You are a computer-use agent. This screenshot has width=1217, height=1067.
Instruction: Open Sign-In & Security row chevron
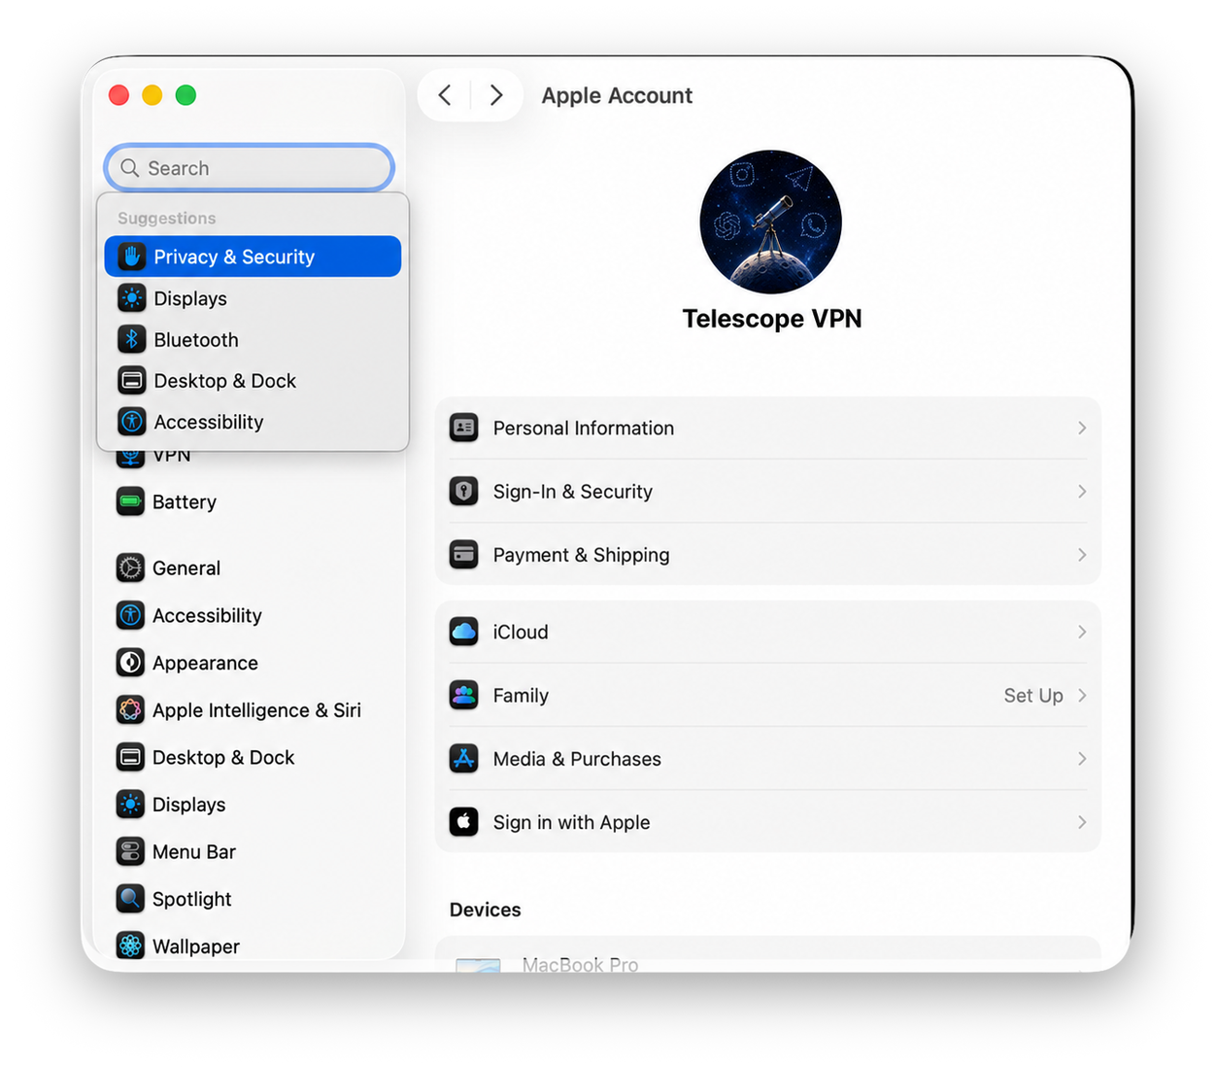[1082, 491]
